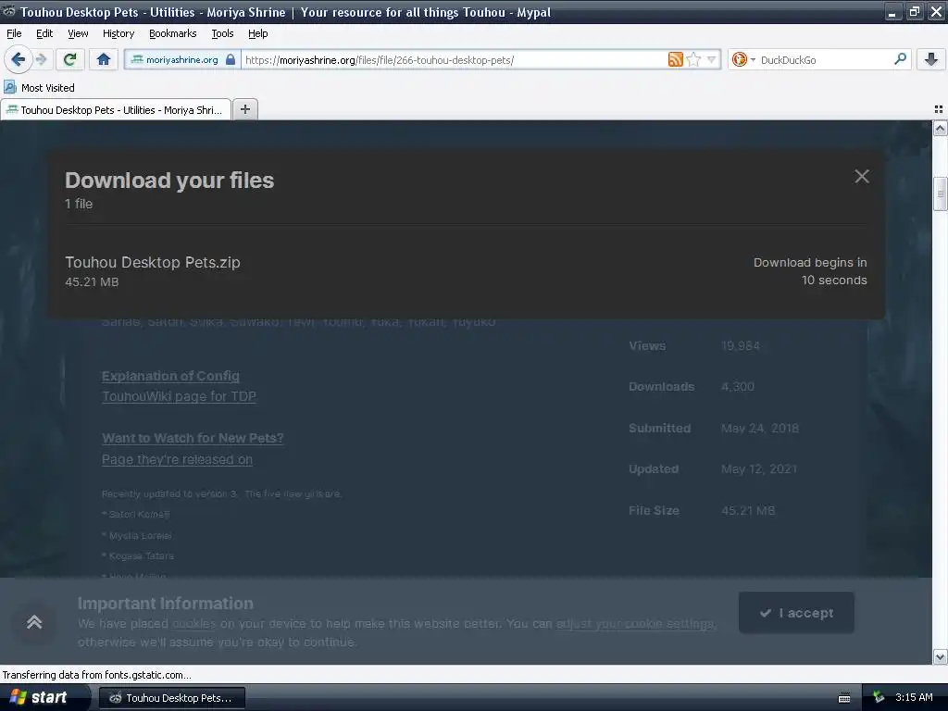Reload the page with the refresh icon
This screenshot has height=711, width=948.
pos(69,59)
